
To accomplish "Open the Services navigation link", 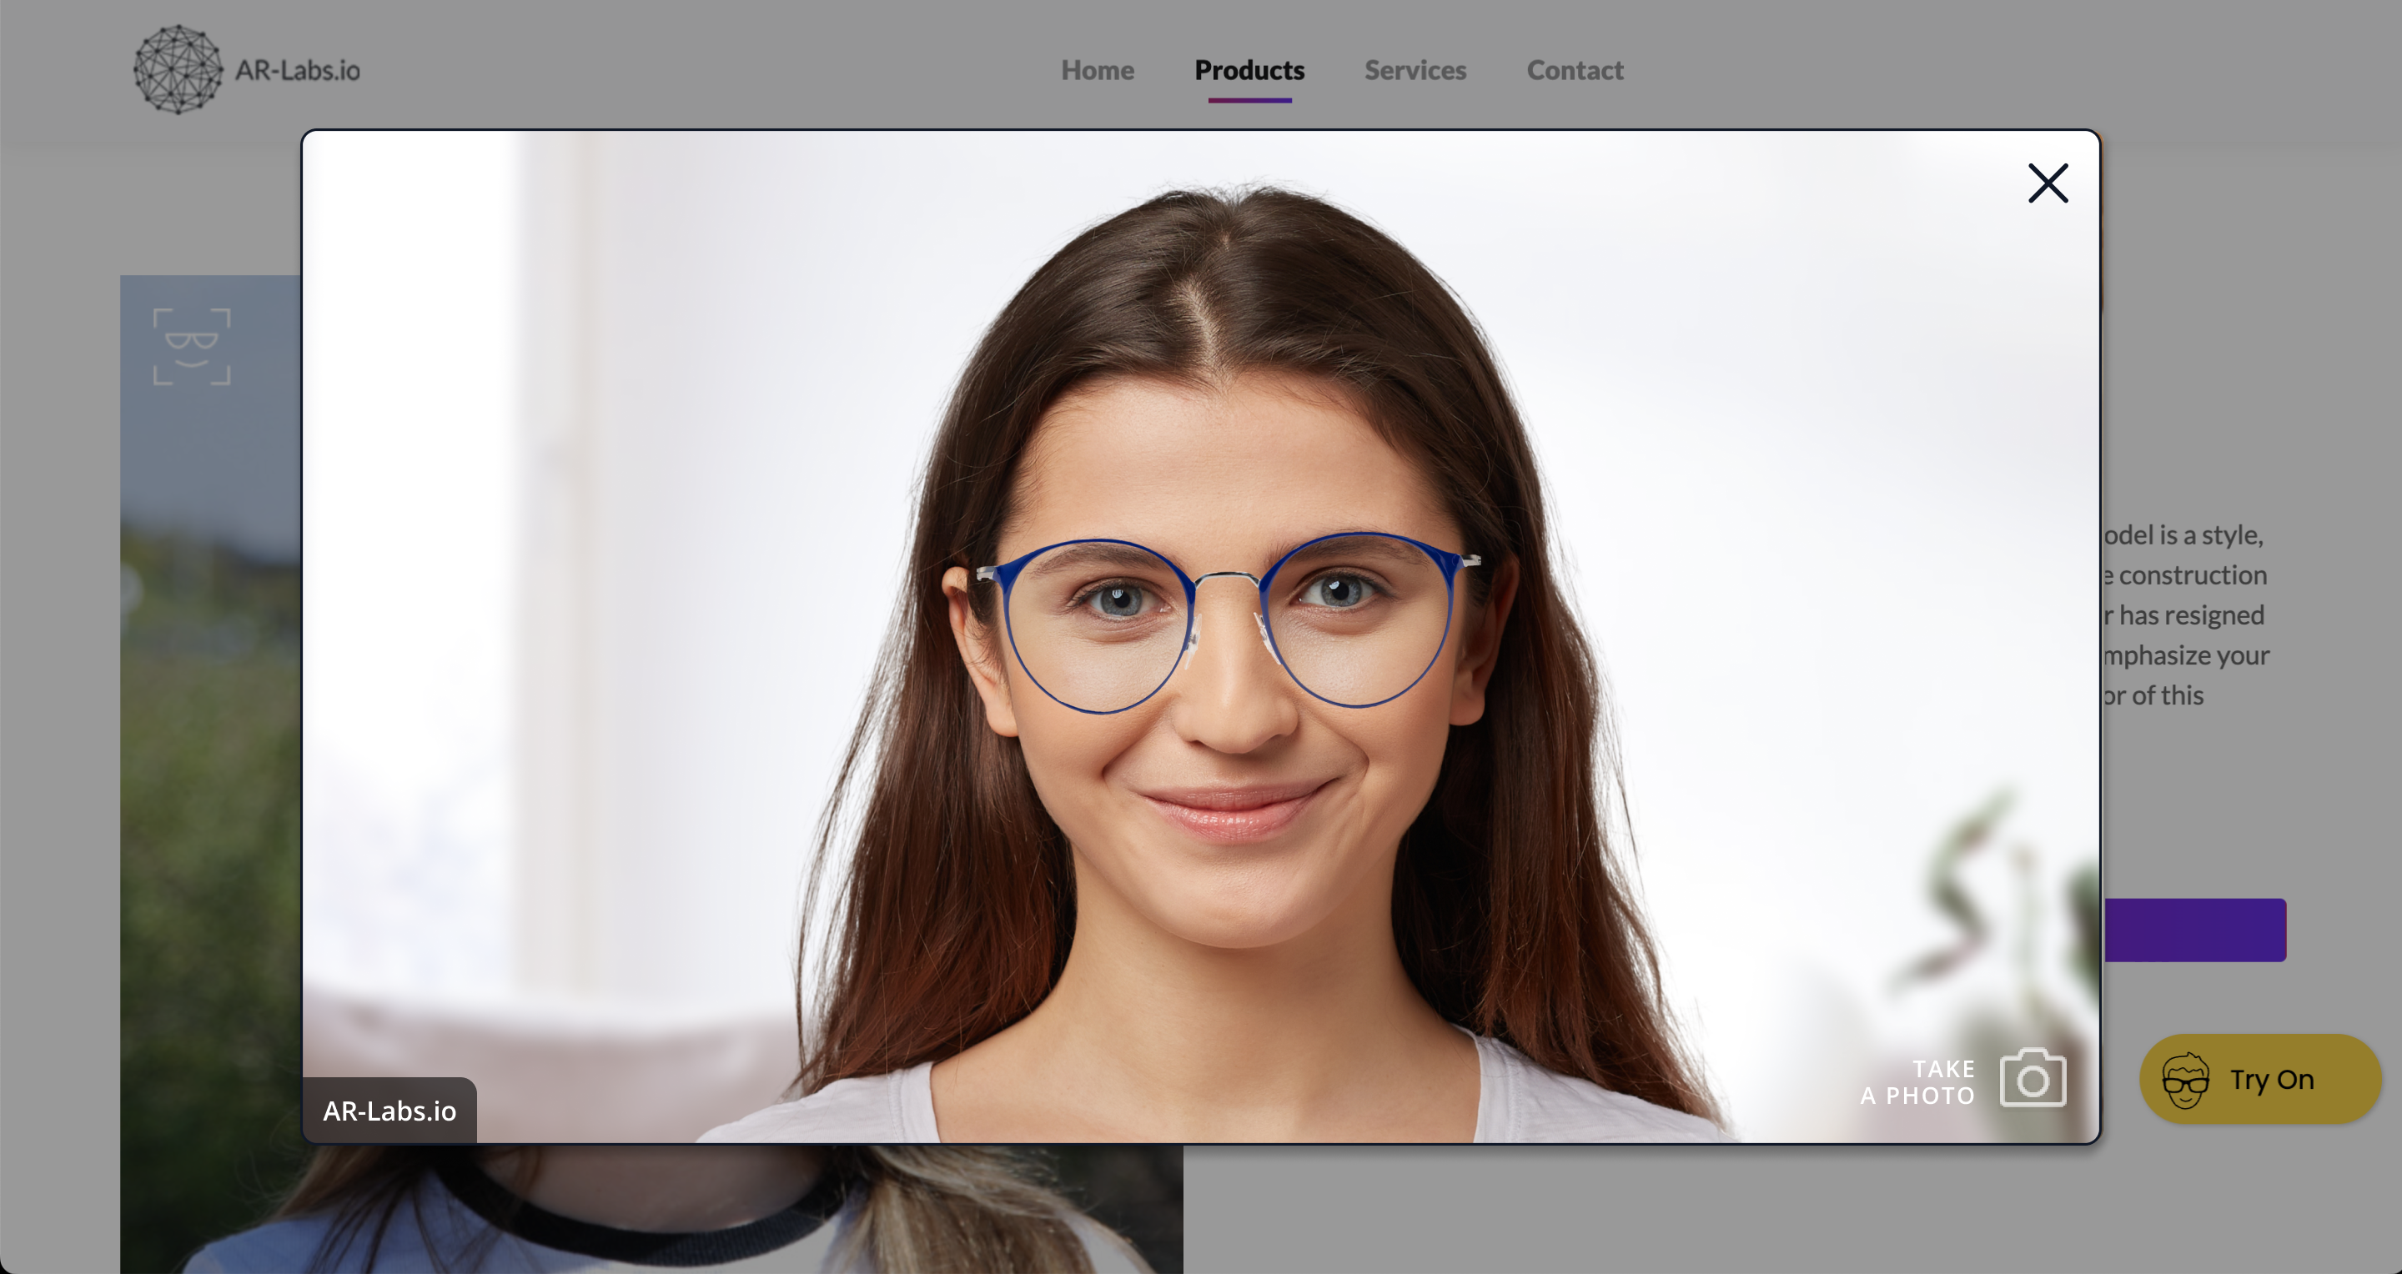I will coord(1415,70).
